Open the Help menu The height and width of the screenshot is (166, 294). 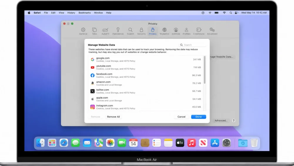tap(109, 13)
